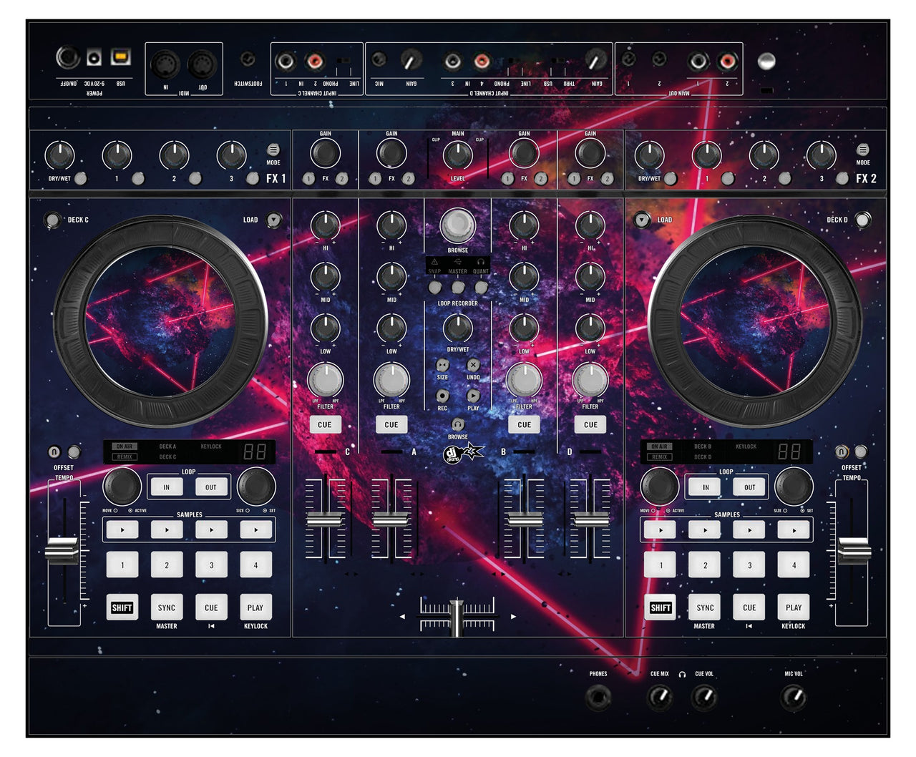The height and width of the screenshot is (757, 916).
Task: Select the DECK C label on left display
Action: coord(167,456)
